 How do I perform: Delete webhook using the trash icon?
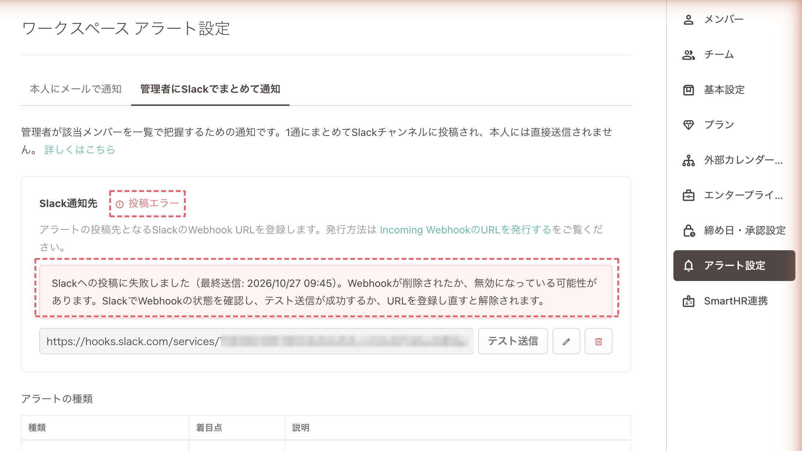tap(598, 341)
